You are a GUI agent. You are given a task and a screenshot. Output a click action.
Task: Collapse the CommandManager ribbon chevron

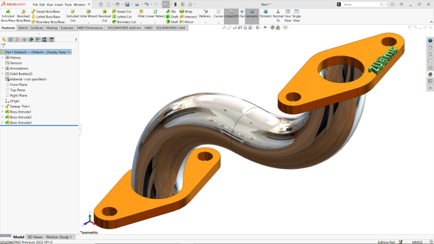(x=431, y=22)
